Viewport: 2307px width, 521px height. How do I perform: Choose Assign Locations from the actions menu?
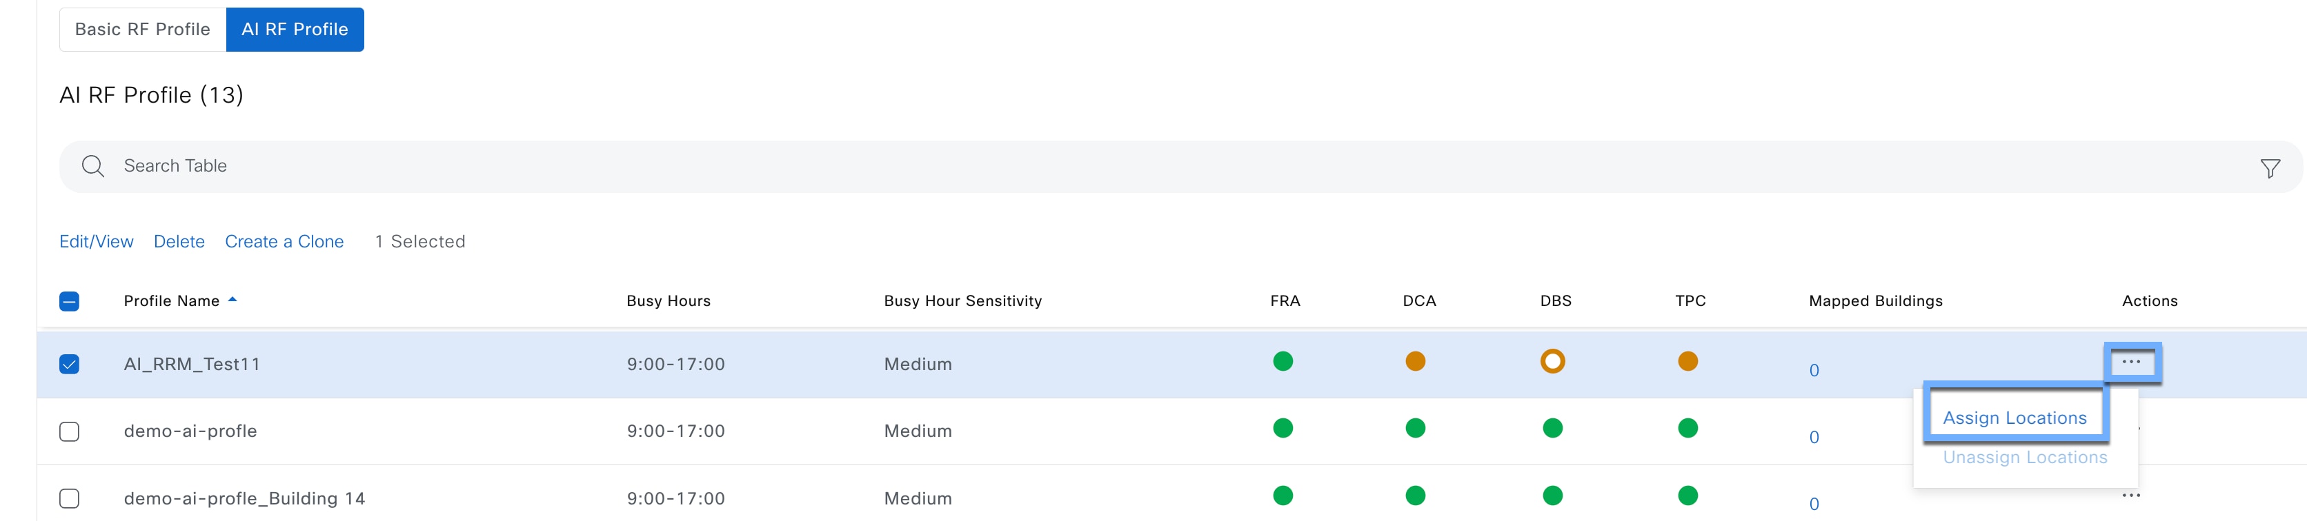(x=2014, y=418)
